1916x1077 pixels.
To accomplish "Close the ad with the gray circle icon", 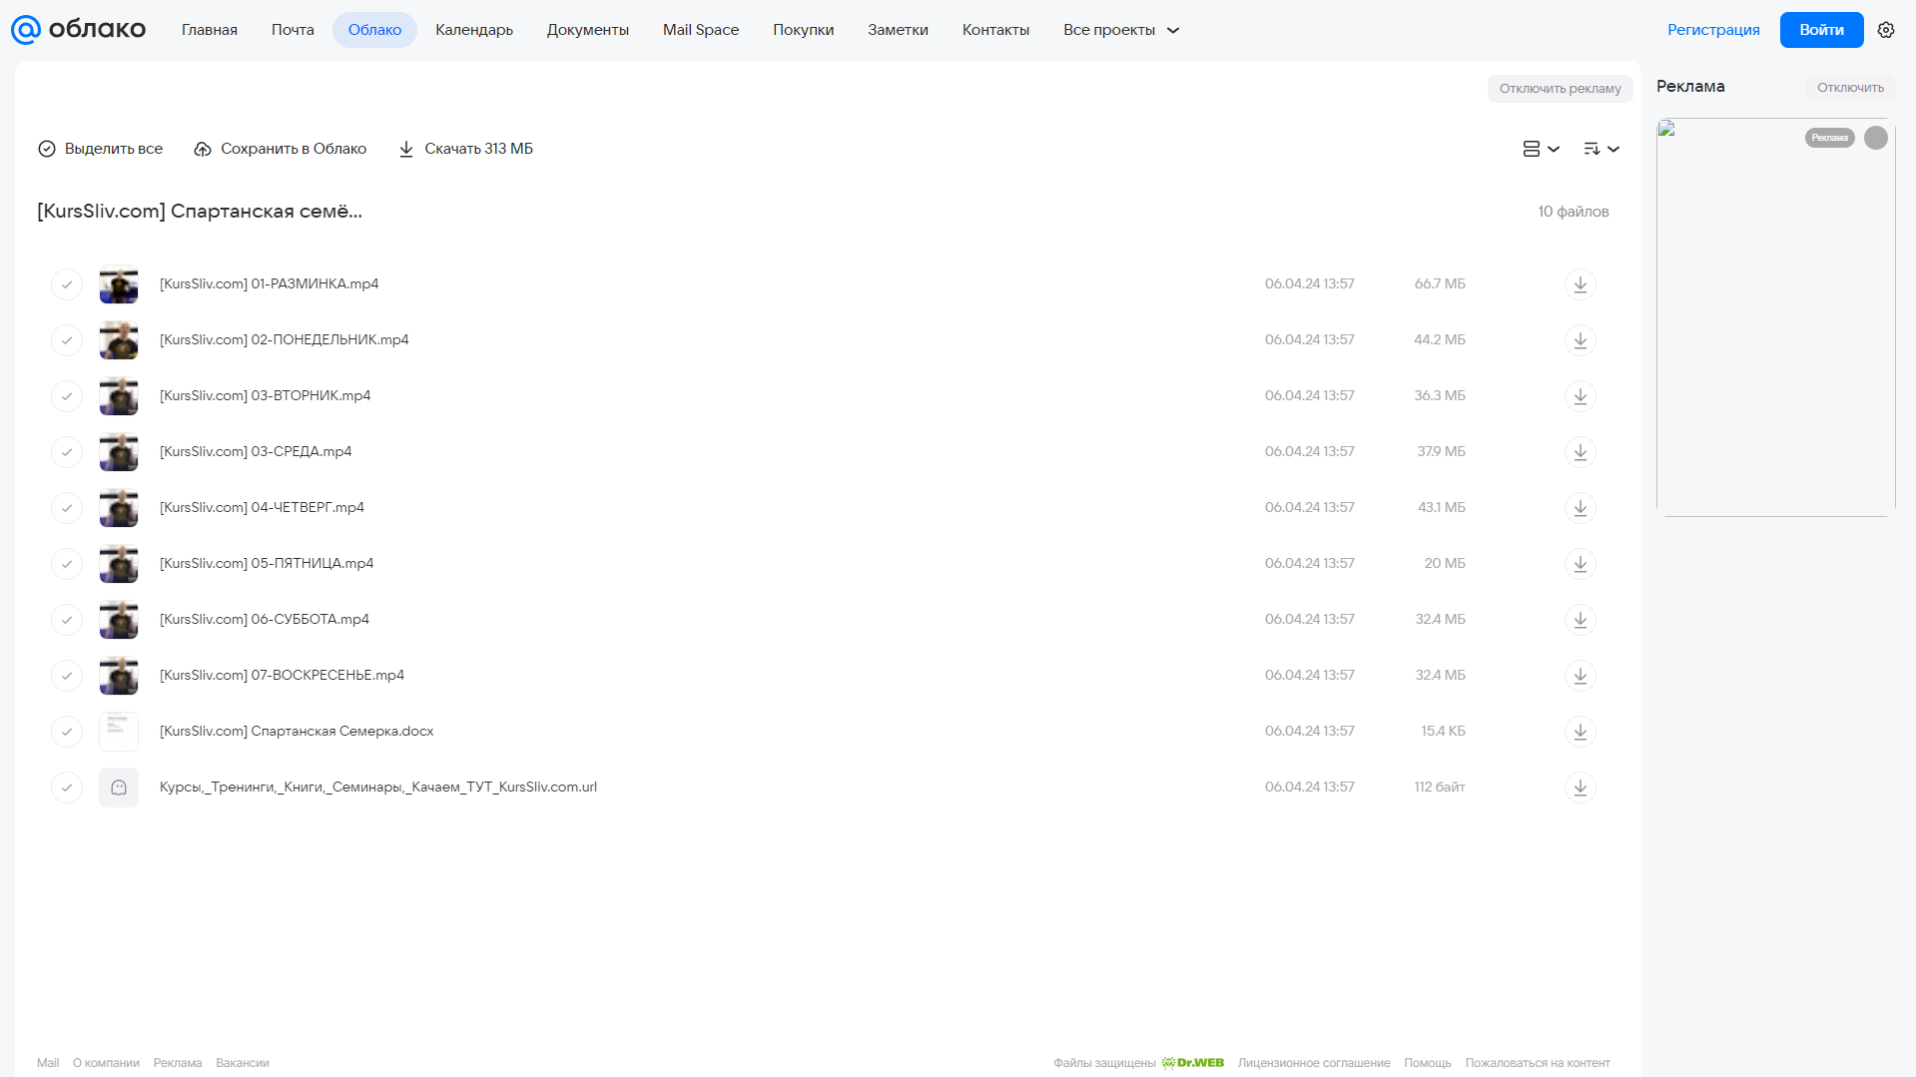I will pos(1876,138).
